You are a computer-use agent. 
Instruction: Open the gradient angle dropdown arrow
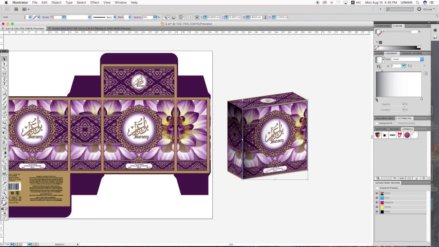click(403, 66)
